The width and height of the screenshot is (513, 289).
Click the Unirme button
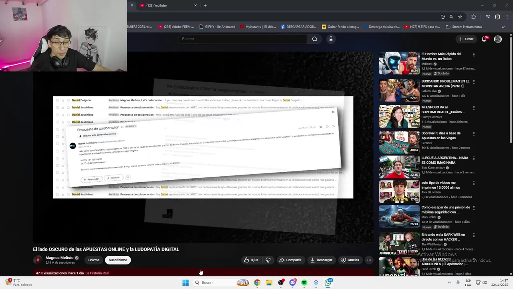point(94,260)
